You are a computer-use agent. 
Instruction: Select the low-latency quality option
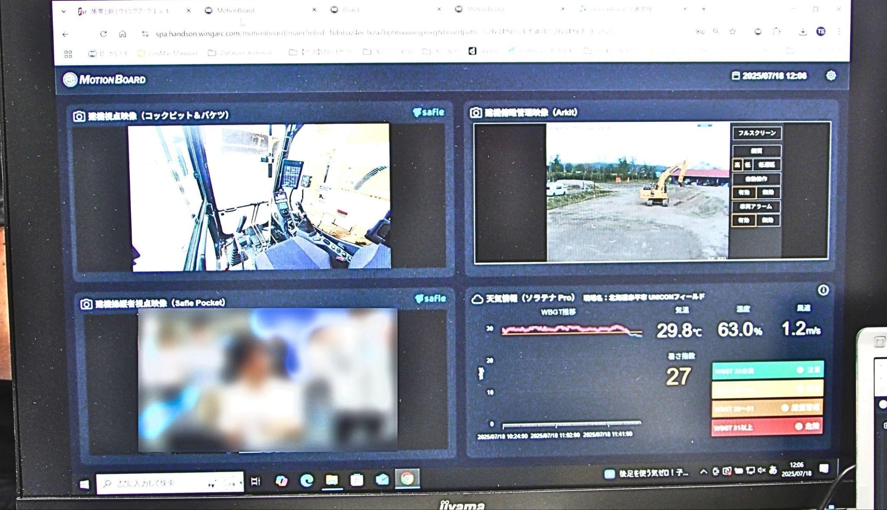(x=766, y=165)
